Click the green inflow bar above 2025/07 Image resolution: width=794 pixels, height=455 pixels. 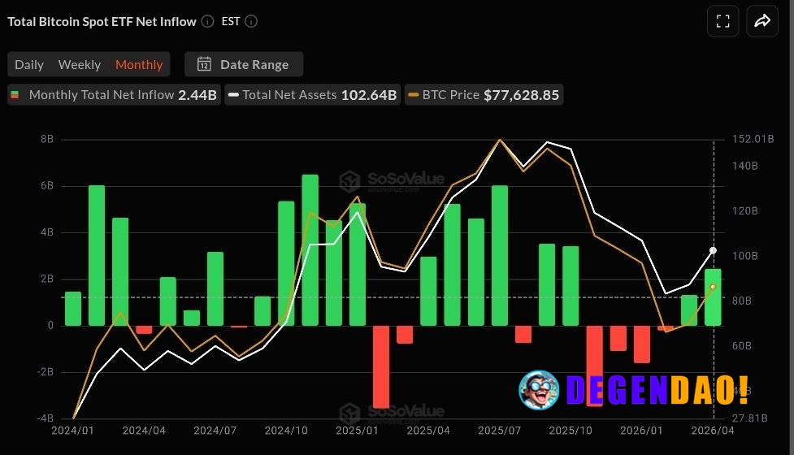coord(499,256)
